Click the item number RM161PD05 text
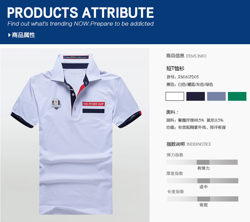 (188, 77)
